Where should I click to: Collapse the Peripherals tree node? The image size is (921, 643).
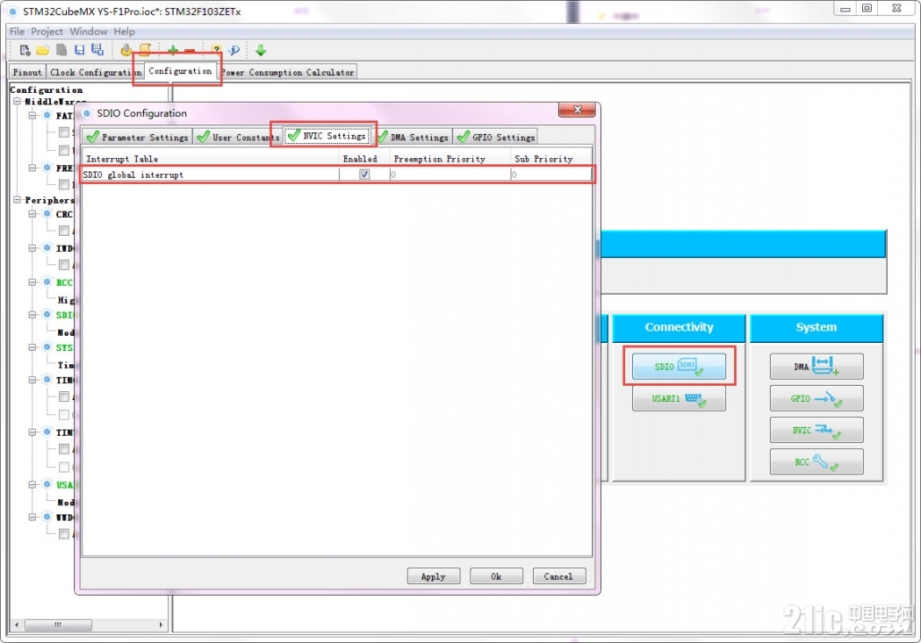(17, 200)
